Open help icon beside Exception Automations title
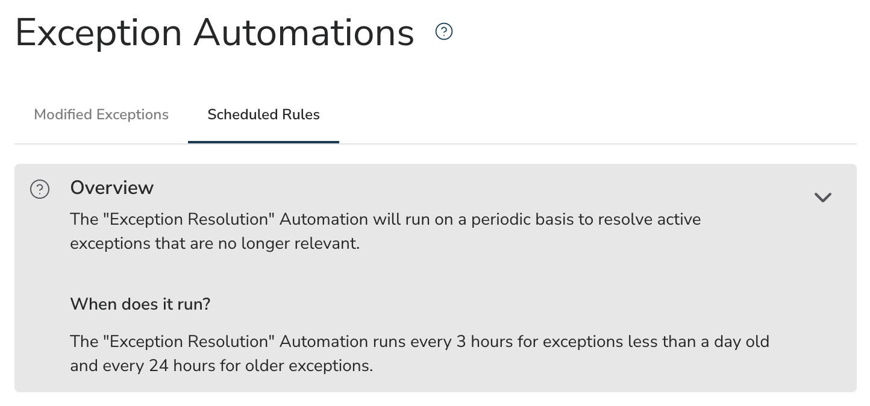The height and width of the screenshot is (406, 870). click(x=444, y=31)
